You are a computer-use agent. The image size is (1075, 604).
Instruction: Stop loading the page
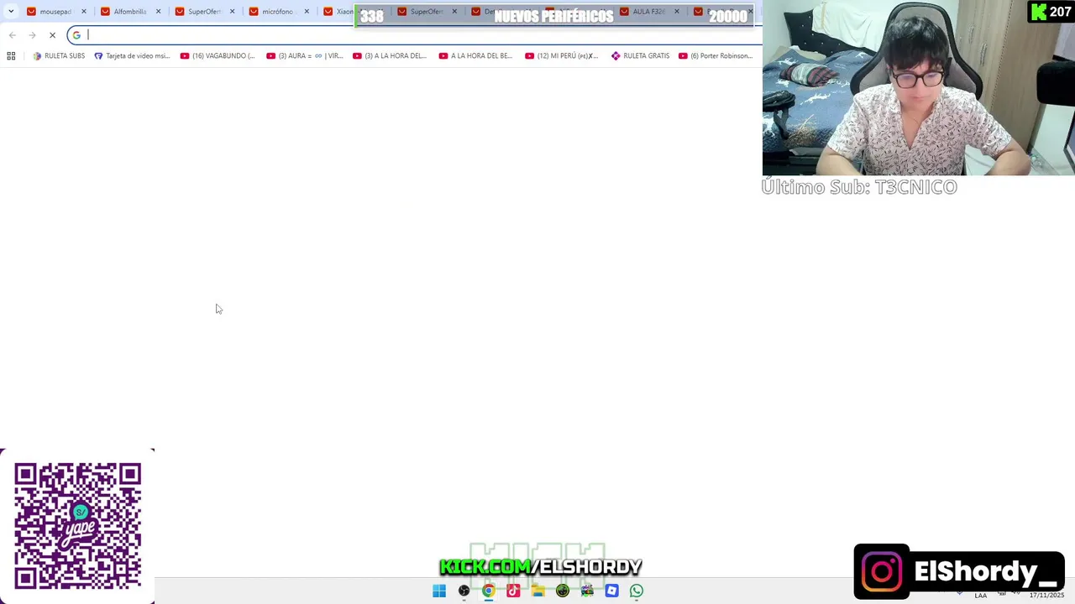[52, 35]
